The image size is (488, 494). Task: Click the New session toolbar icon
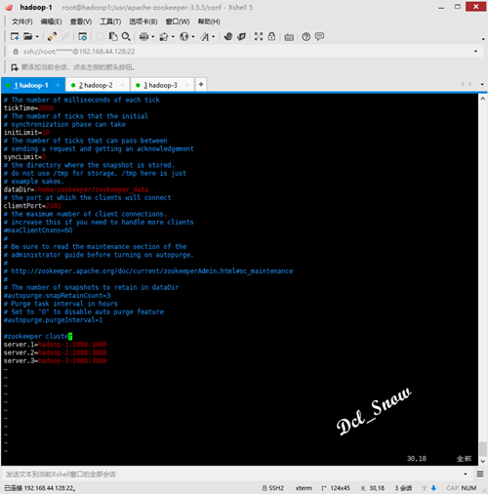[x=15, y=36]
